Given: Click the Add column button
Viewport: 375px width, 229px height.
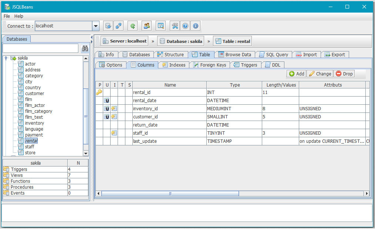Looking at the screenshot, I should tap(297, 74).
